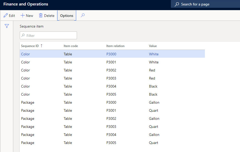The height and width of the screenshot is (152, 240).
Task: Open the Item relation column header menu
Action: [115, 46]
